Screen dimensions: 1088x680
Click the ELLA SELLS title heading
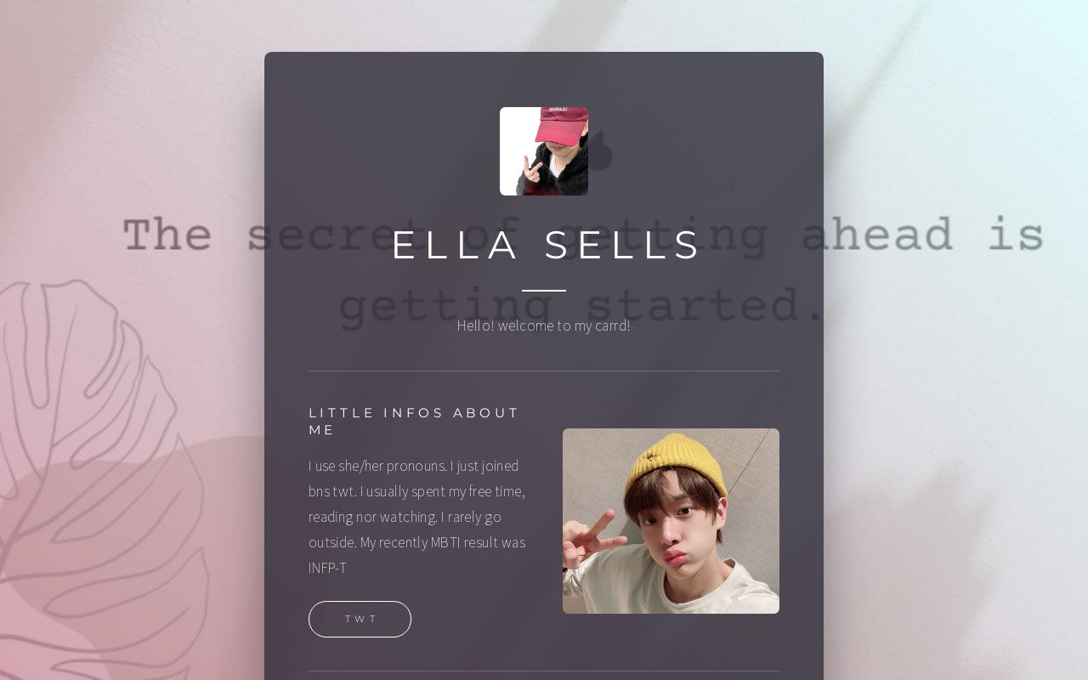544,245
